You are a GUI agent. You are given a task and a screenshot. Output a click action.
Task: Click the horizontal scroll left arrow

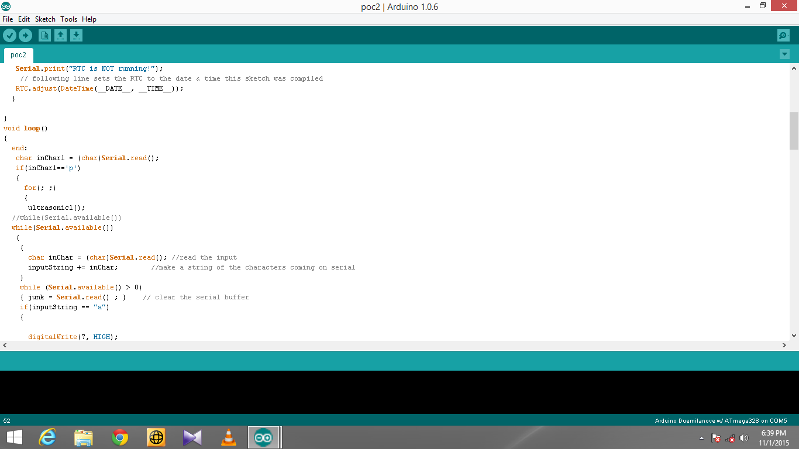[x=5, y=346]
